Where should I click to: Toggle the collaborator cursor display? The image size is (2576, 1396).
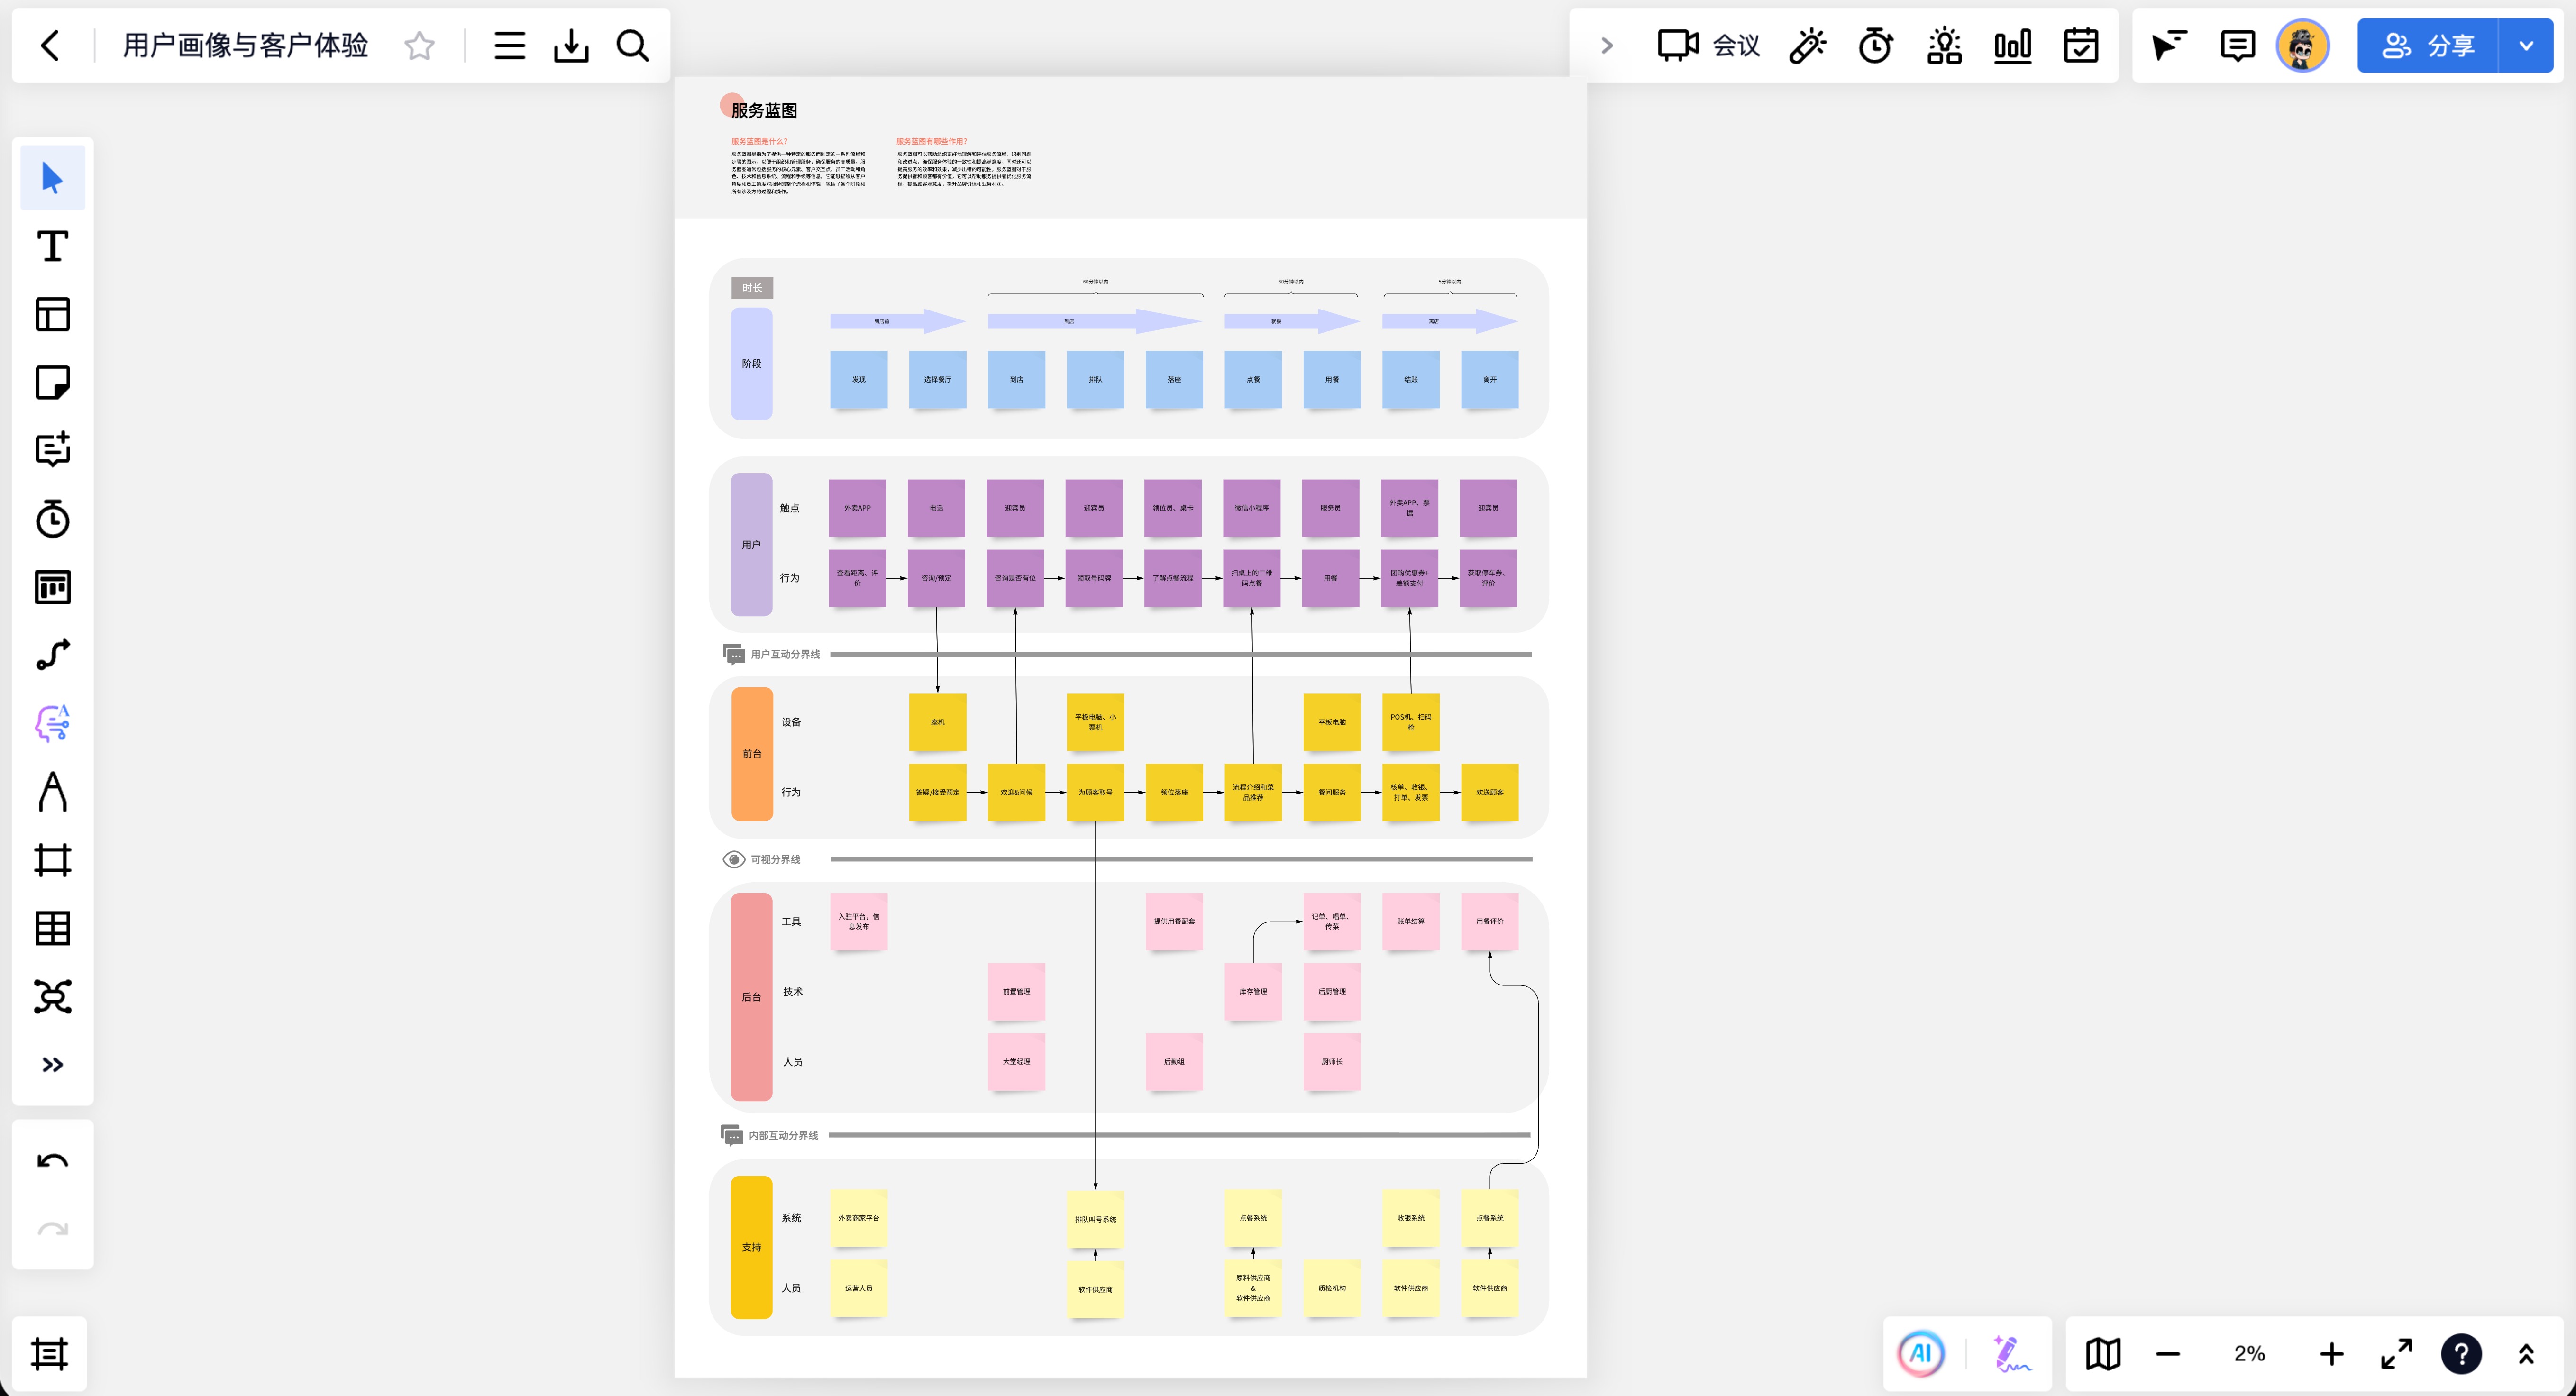pos(2169,45)
